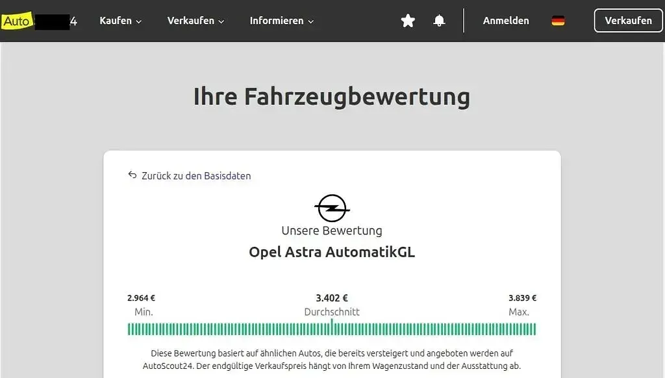665x378 pixels.
Task: Click the outlined Verkaufen button
Action: pyautogui.click(x=628, y=20)
